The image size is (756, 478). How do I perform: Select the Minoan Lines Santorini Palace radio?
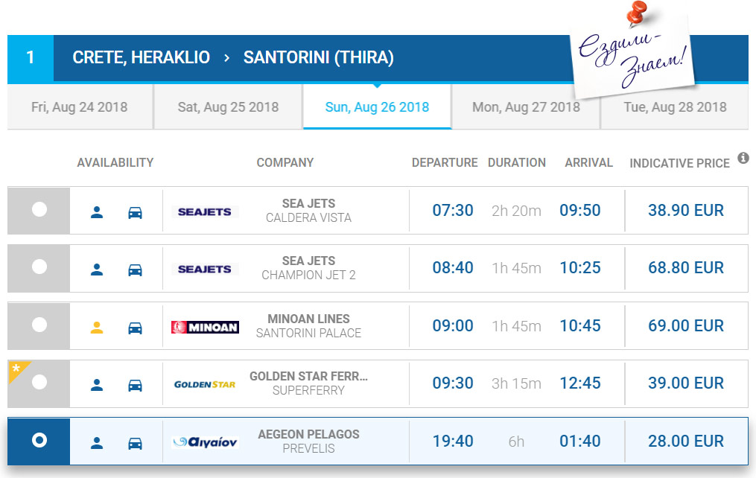(39, 325)
